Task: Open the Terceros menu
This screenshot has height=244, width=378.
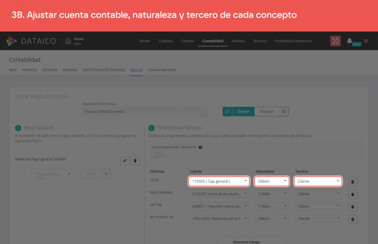Action: tap(260, 41)
